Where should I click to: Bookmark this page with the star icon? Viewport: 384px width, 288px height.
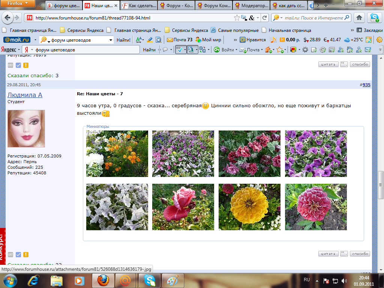[237, 18]
